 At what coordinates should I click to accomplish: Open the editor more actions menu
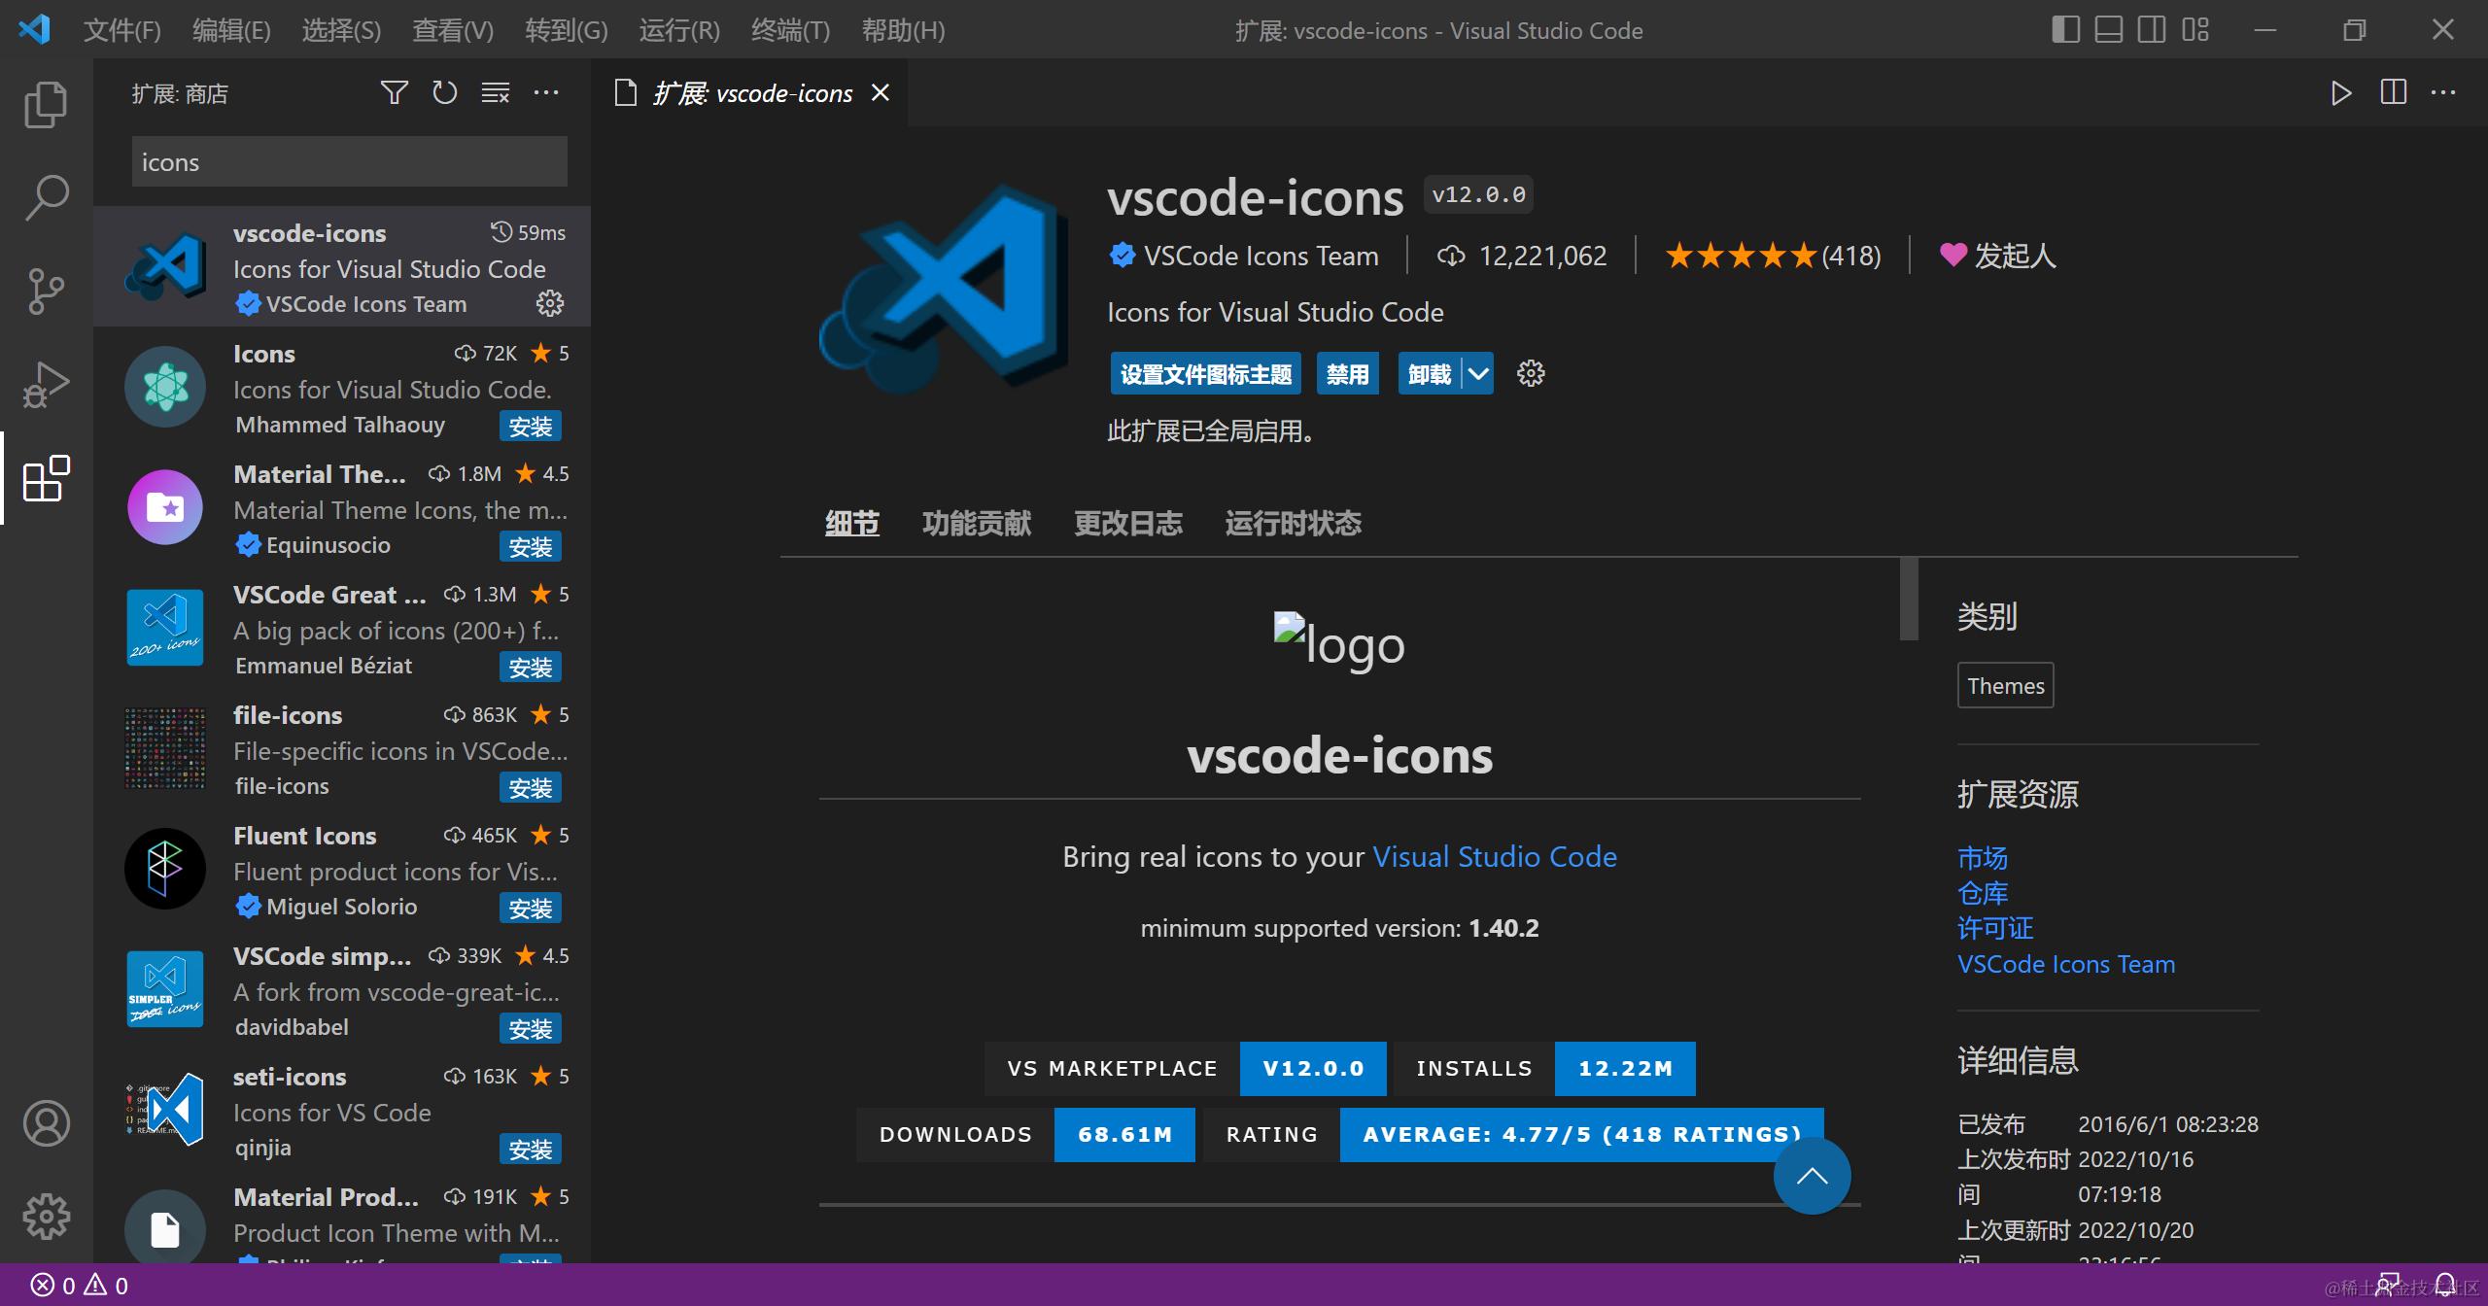[2445, 92]
